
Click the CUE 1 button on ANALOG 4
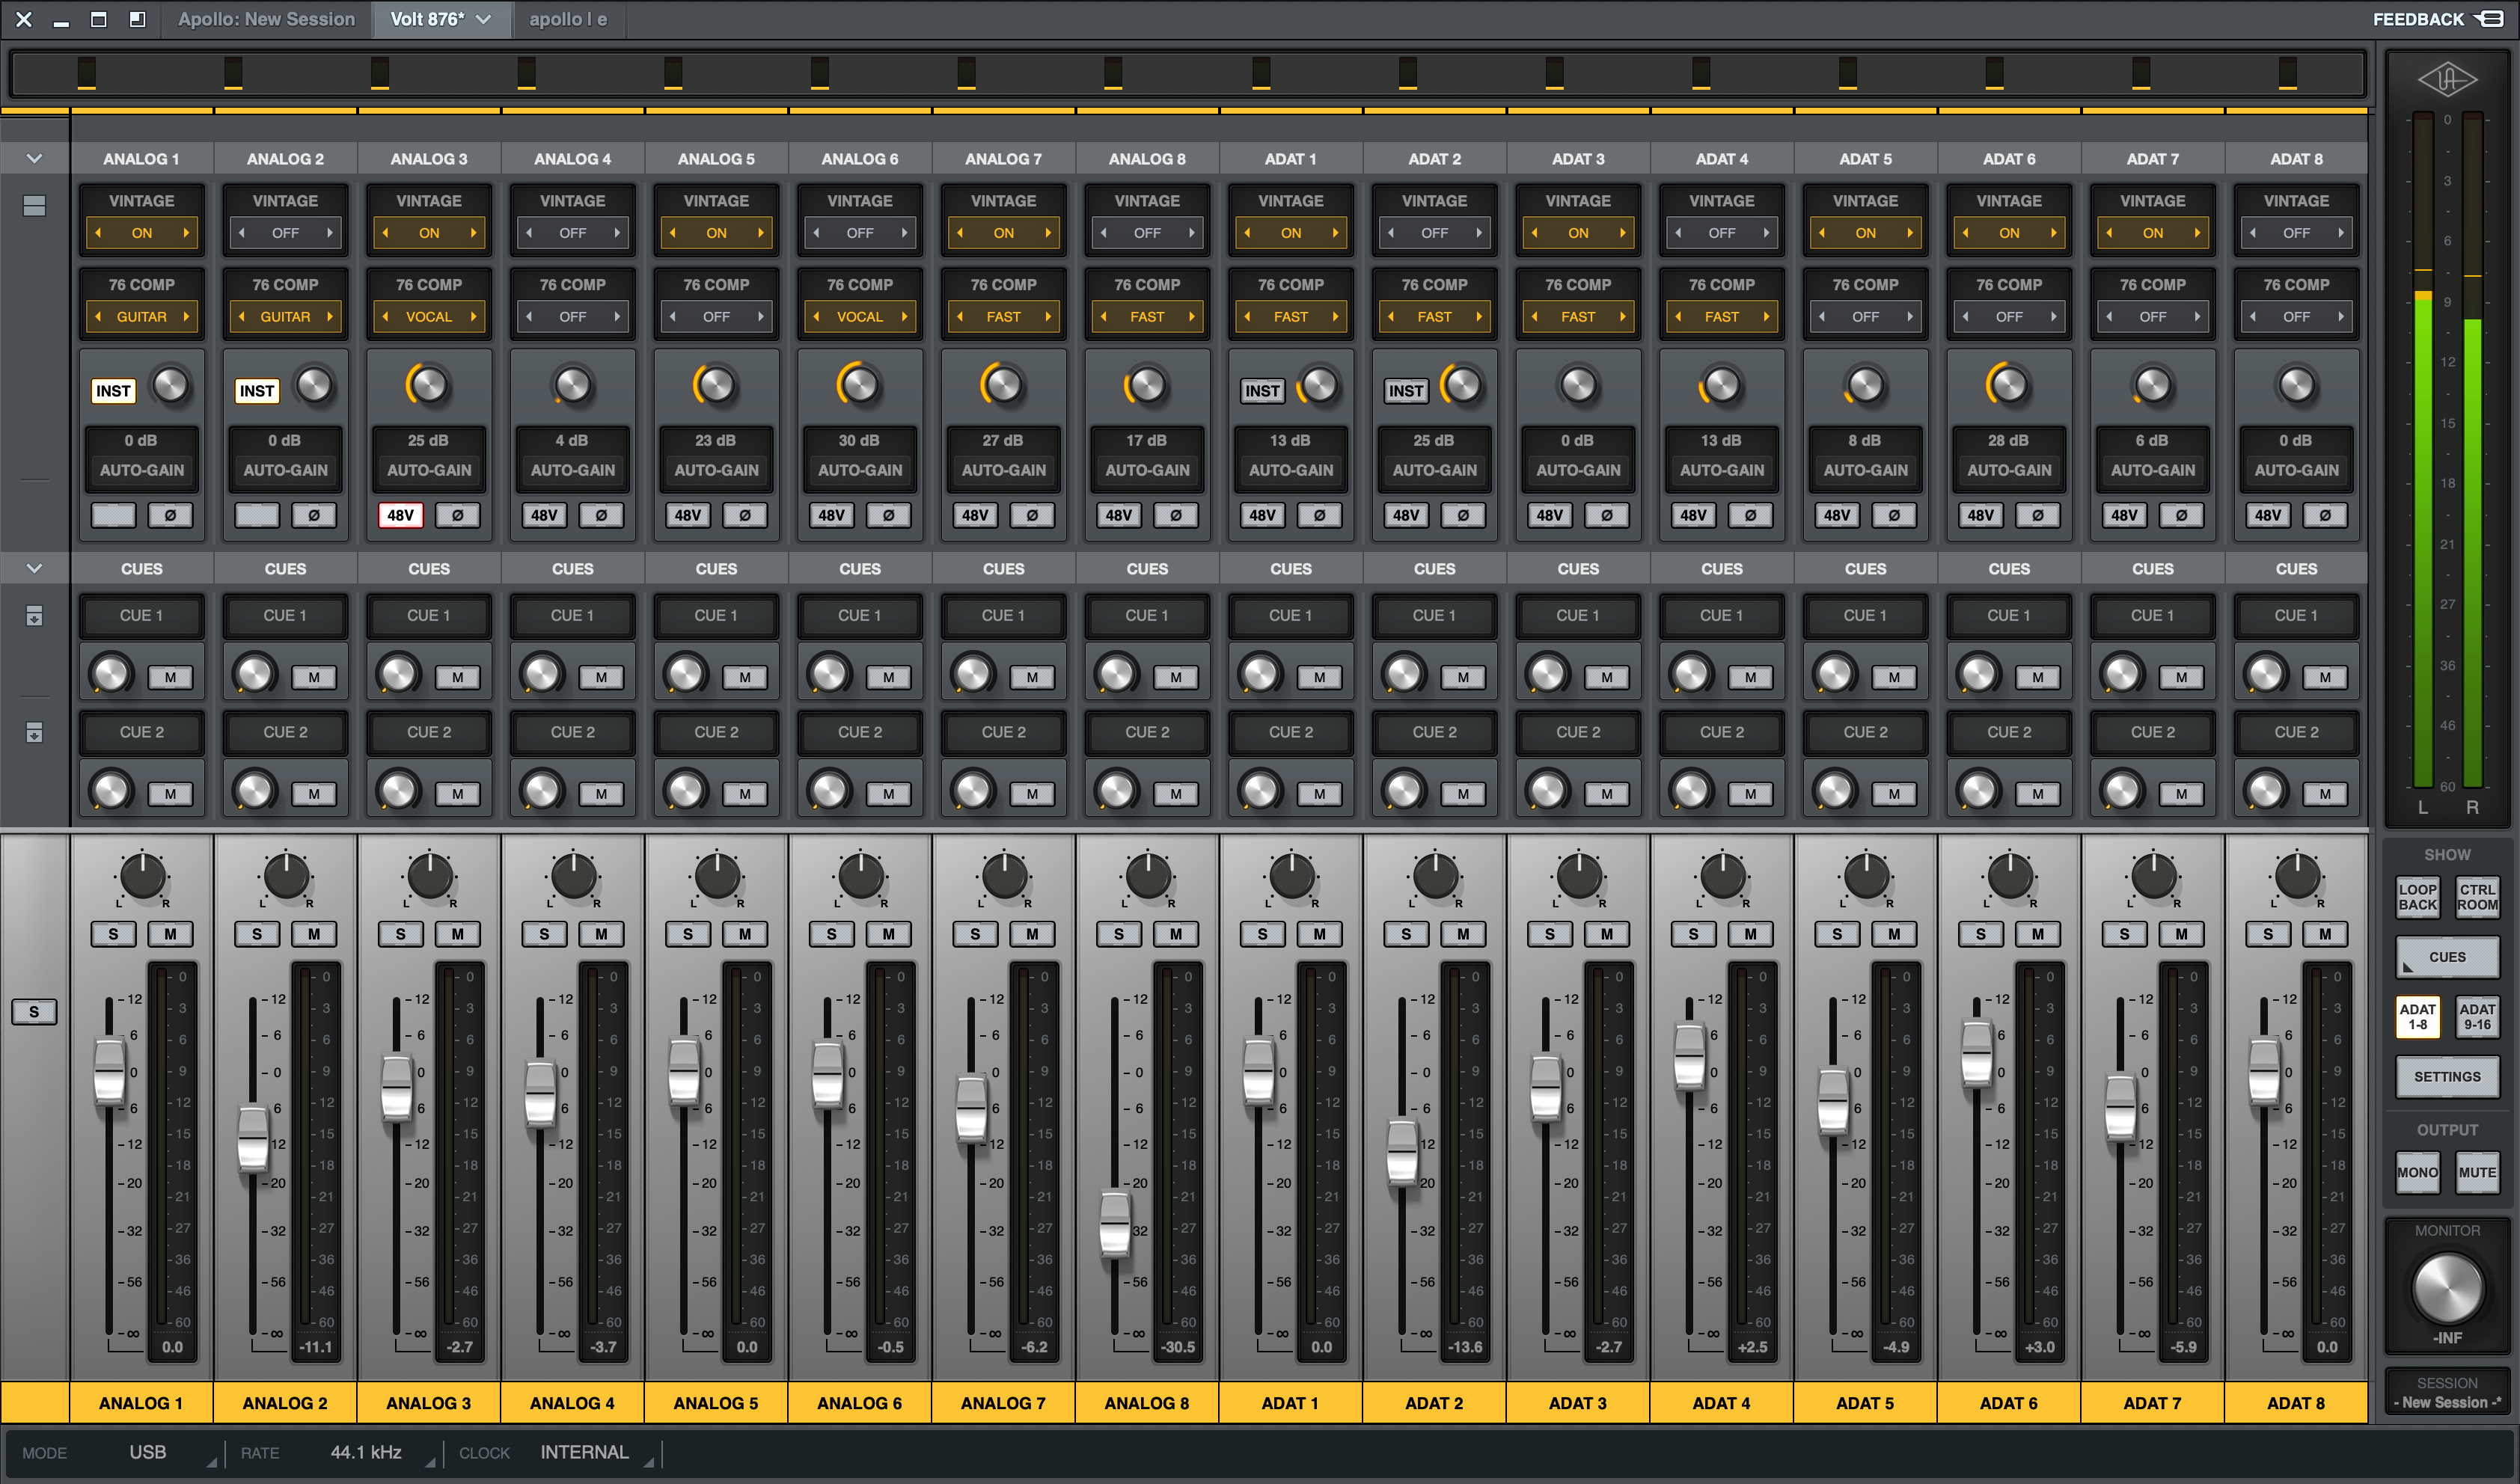click(x=572, y=616)
